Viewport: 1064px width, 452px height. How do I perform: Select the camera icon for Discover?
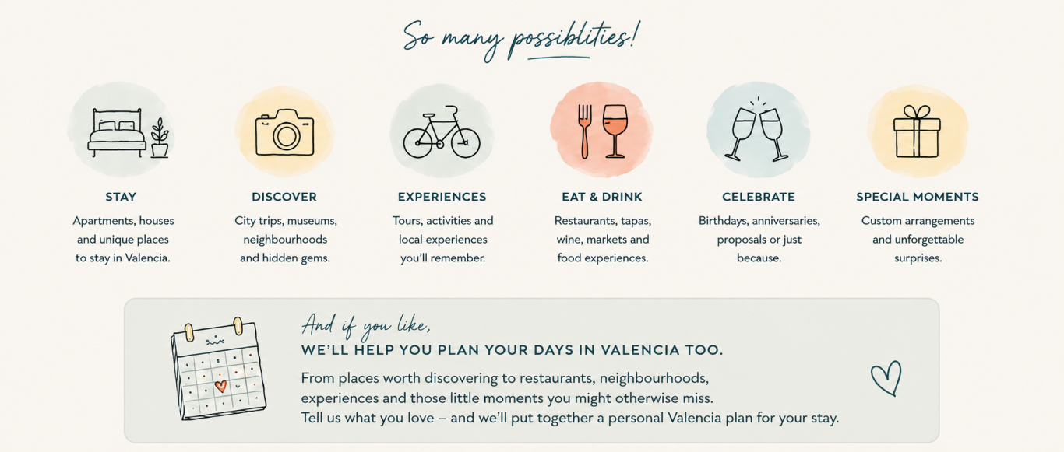click(284, 132)
